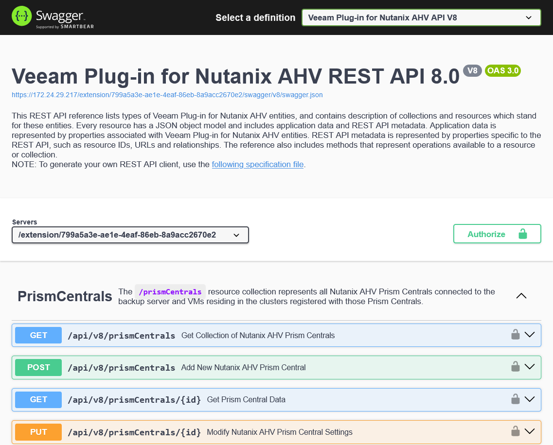Click lock icon on GET prismCentrals collection row
Image resolution: width=553 pixels, height=445 pixels.
tap(515, 335)
